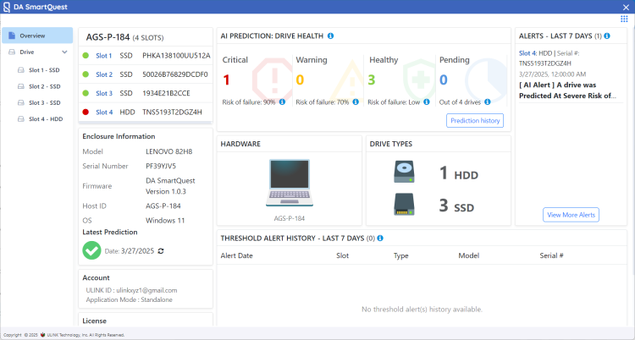Screen dimensions: 635x340
Task: Open Slot 2 link in drive list
Action: click(x=103, y=74)
